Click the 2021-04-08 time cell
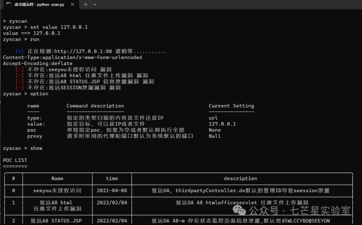 point(112,190)
